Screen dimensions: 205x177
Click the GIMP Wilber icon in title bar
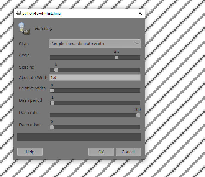(x=18, y=13)
